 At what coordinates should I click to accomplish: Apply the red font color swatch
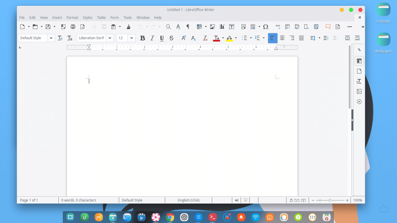(x=216, y=38)
